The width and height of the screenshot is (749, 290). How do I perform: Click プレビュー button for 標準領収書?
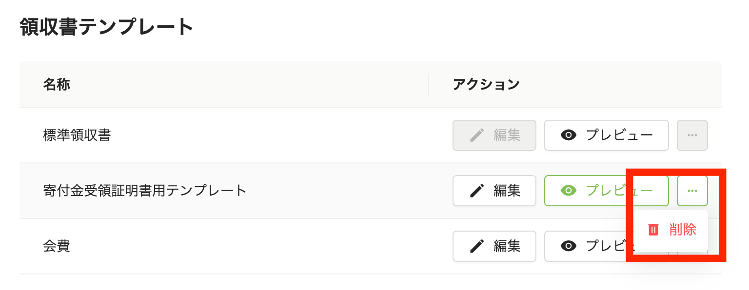pos(607,135)
